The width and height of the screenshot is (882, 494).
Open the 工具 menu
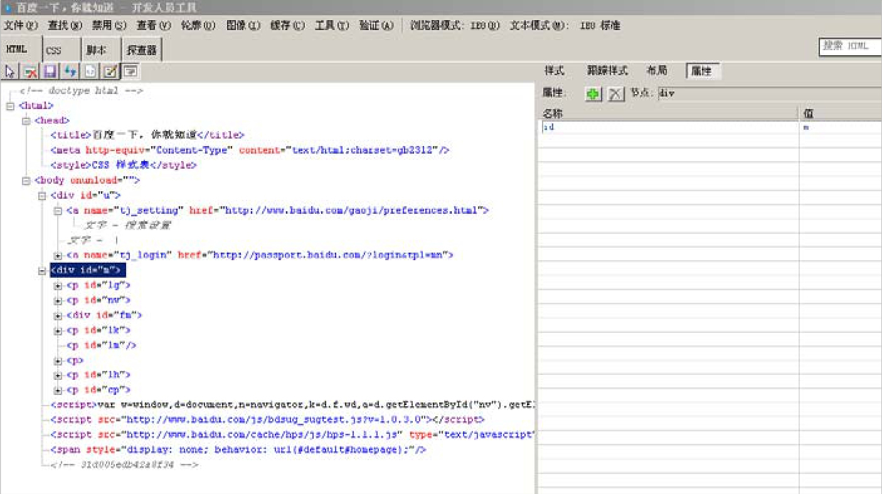click(332, 26)
